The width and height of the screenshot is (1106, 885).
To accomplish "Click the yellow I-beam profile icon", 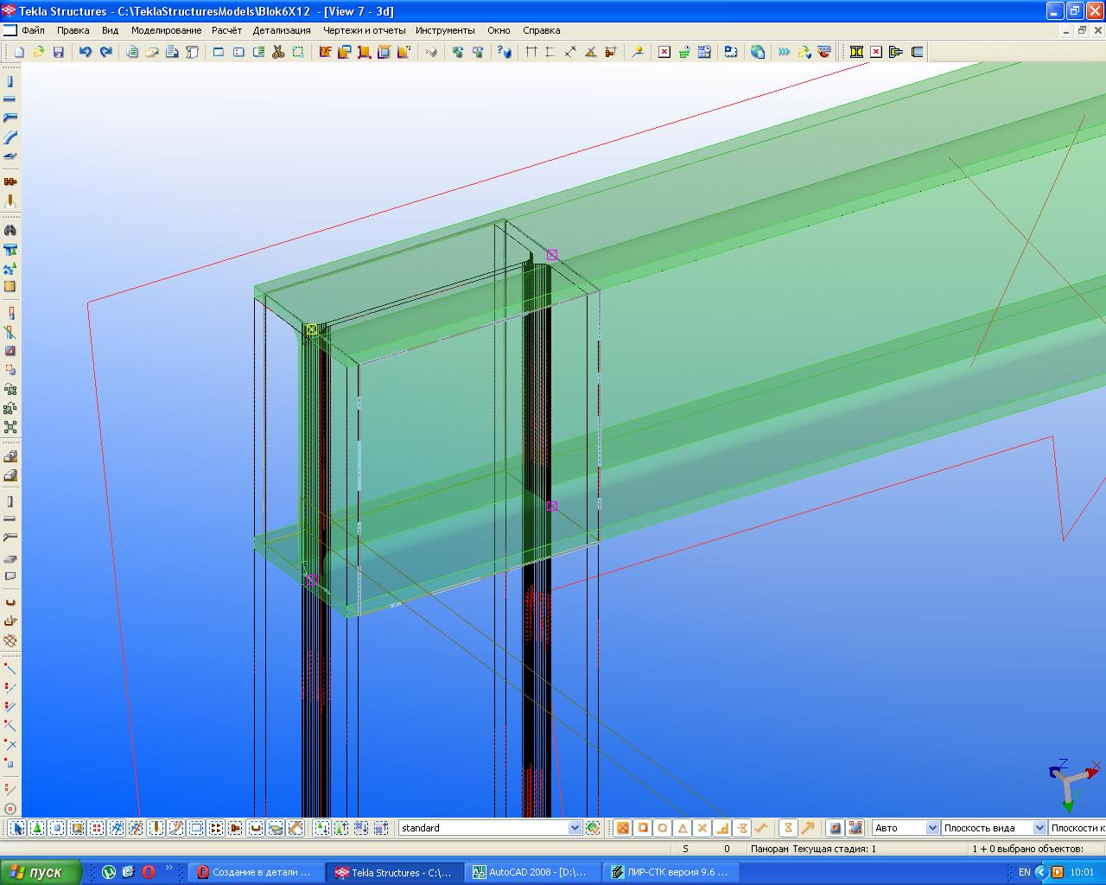I will [x=856, y=52].
